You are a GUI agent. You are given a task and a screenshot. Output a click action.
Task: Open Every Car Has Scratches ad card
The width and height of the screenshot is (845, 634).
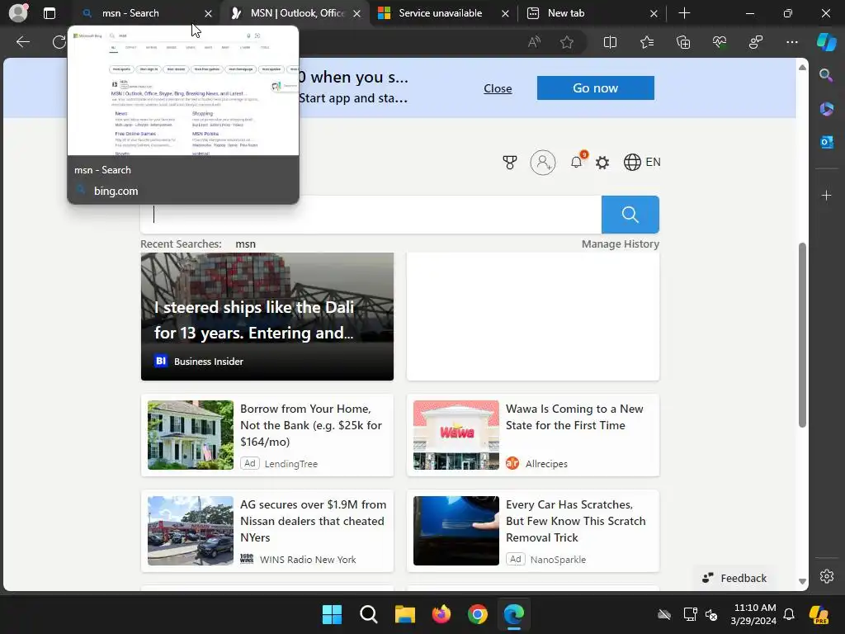point(533,531)
